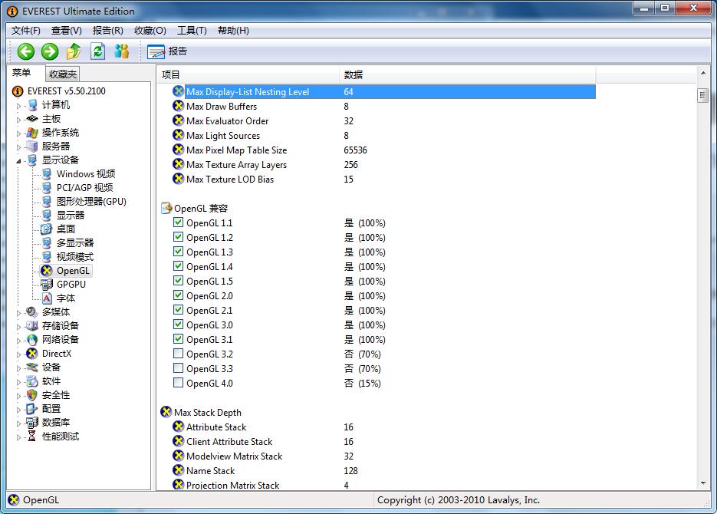The image size is (717, 514).
Task: Select the 计算机 tree icon
Action: [x=32, y=105]
